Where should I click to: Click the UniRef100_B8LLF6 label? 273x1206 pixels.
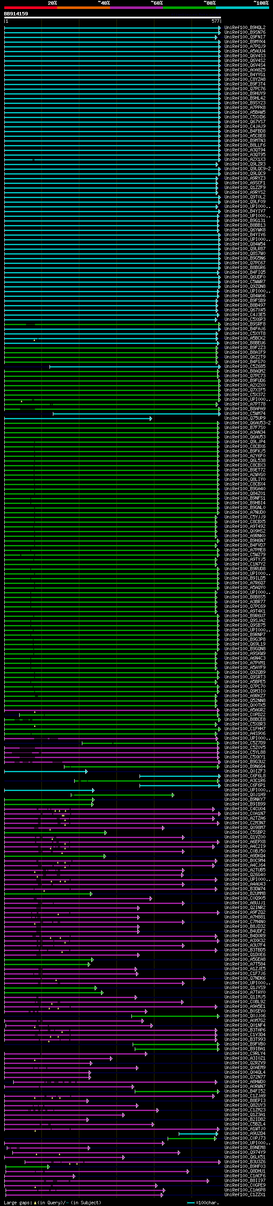pos(245,145)
